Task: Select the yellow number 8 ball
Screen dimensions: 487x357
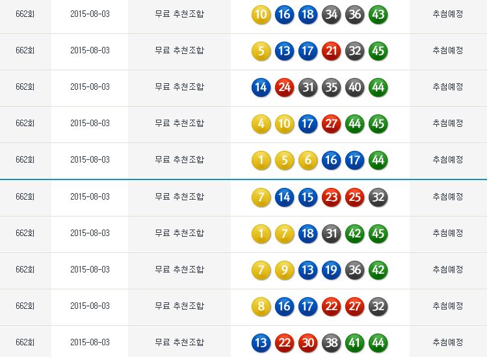Action: [261, 306]
